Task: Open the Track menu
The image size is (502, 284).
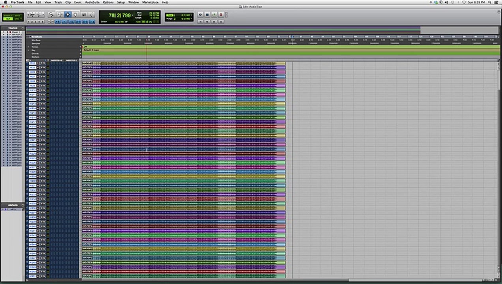Action: pyautogui.click(x=58, y=2)
